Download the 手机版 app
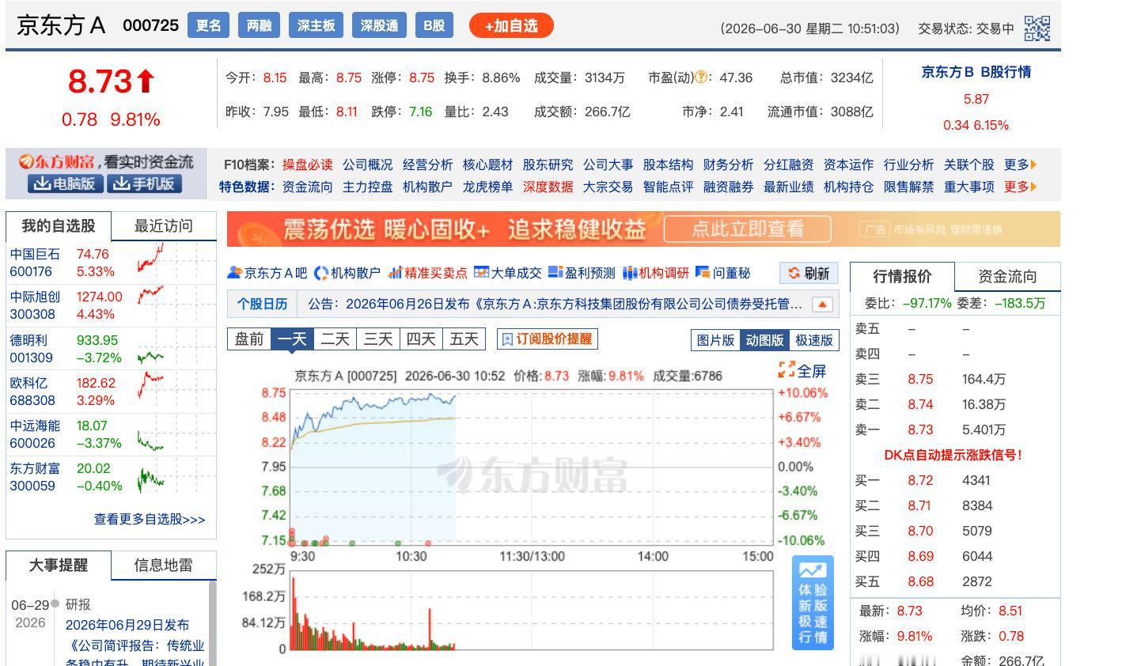This screenshot has width=1141, height=666. click(143, 184)
